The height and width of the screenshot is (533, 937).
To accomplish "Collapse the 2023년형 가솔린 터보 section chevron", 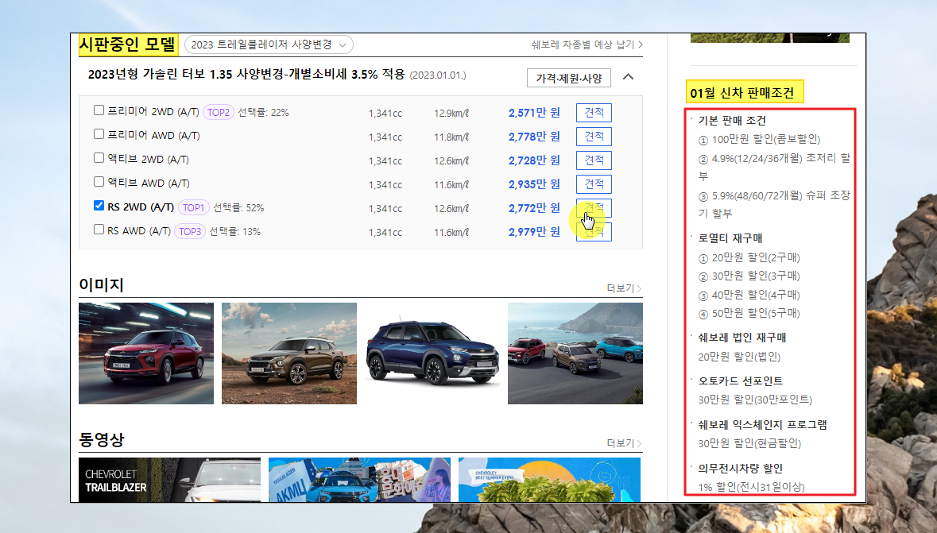I will (628, 76).
